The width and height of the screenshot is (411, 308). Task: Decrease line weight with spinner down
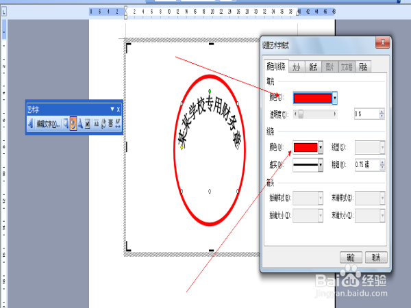coord(382,168)
